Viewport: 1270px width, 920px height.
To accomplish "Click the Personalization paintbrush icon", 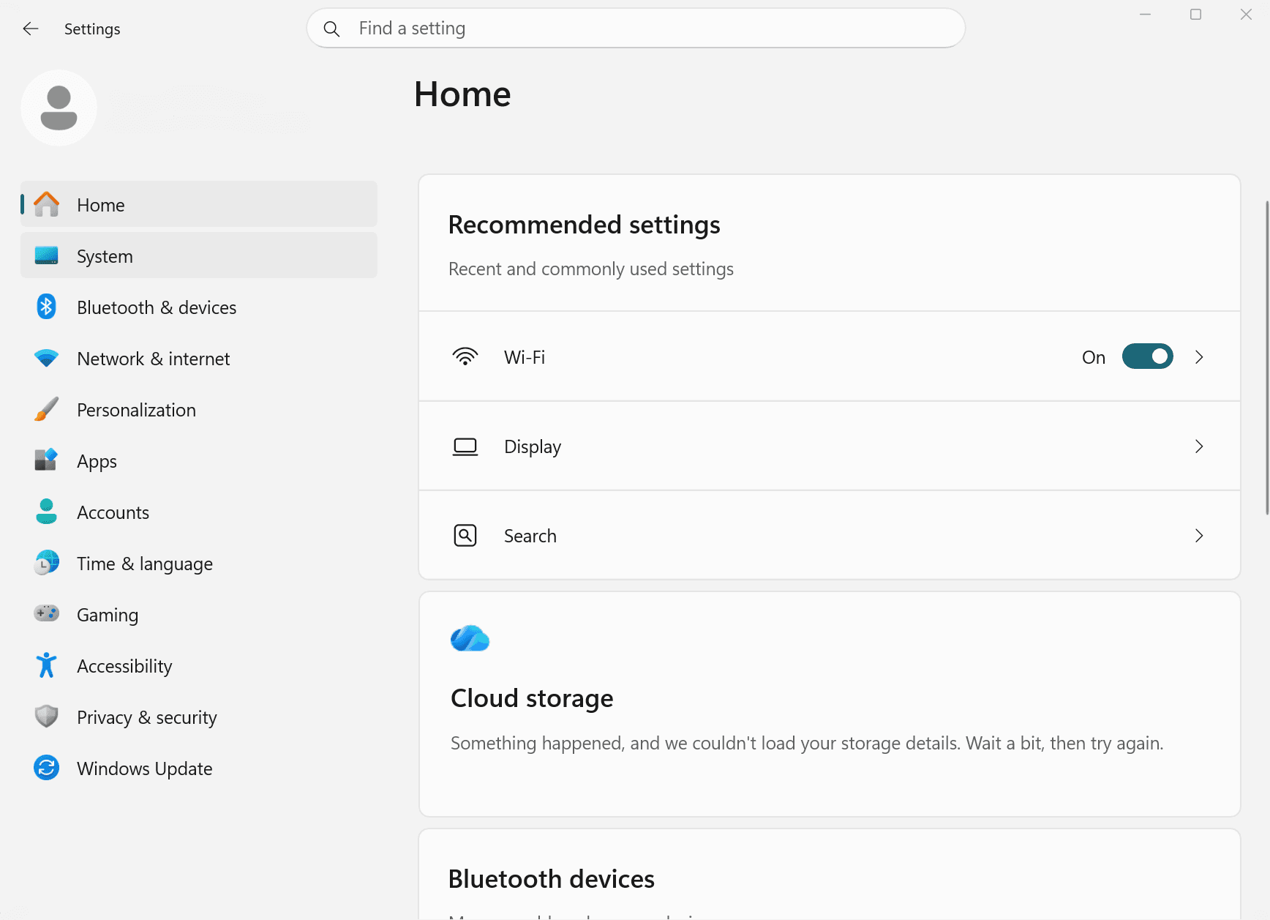I will 47,409.
